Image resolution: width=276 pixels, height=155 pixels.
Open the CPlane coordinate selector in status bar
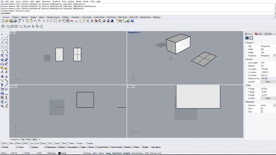[3, 153]
